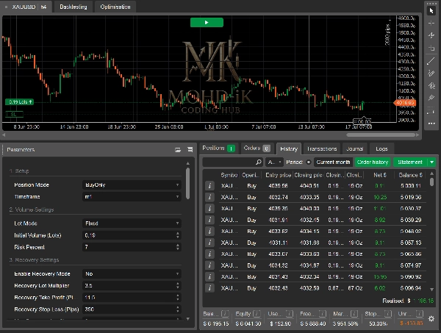
Task: Click the 0.19 Lots position label on chart
Action: (x=19, y=102)
